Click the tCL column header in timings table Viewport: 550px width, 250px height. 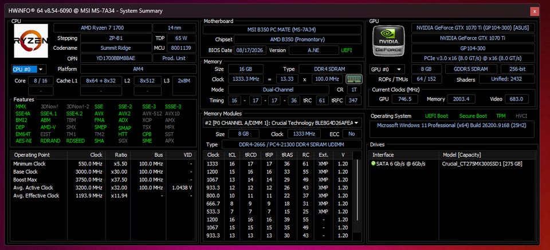[232, 155]
